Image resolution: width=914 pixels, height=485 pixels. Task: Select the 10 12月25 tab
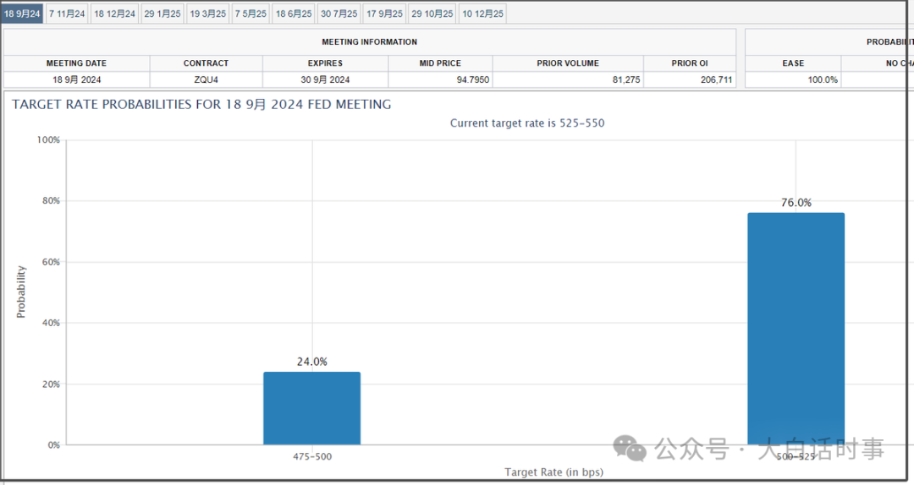pos(482,14)
